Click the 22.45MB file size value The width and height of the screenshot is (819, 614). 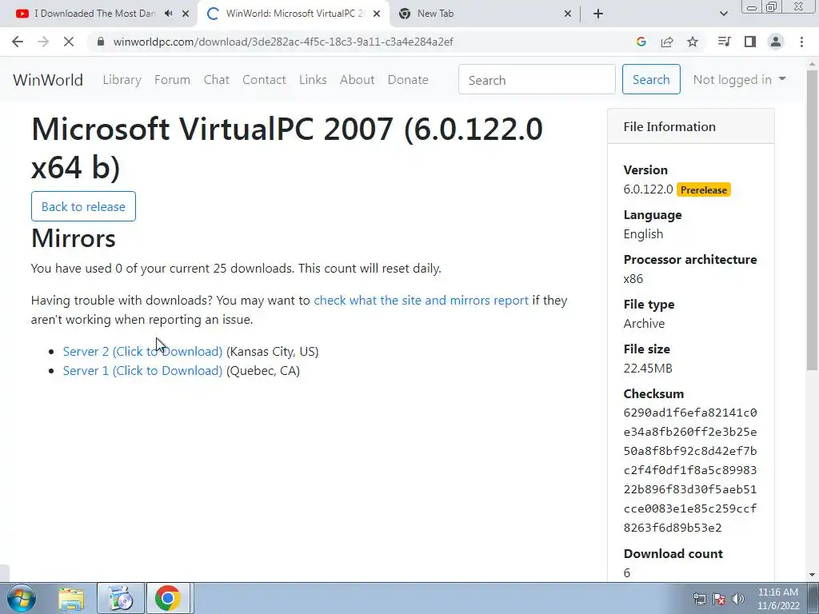648,368
